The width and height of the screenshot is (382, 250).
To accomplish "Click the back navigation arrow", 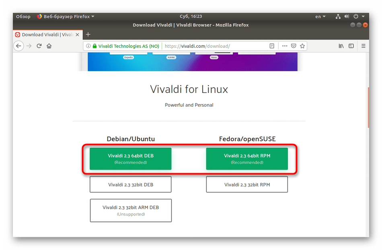I will (x=18, y=46).
